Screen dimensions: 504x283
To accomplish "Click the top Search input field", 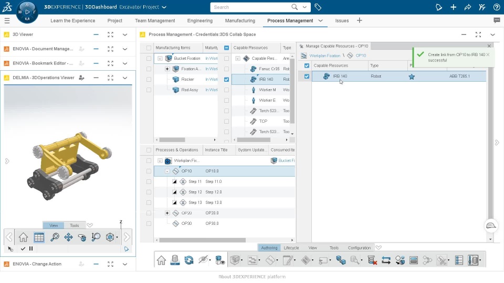I will click(251, 7).
